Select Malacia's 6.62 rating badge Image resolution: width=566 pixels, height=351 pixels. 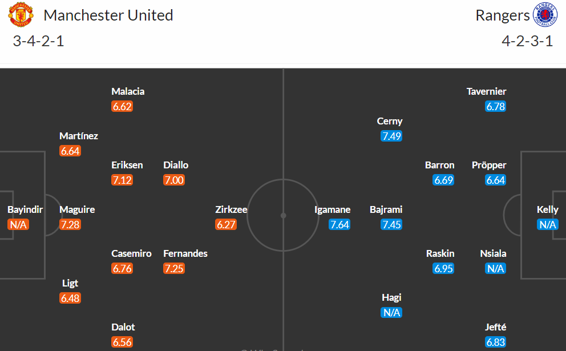point(122,107)
